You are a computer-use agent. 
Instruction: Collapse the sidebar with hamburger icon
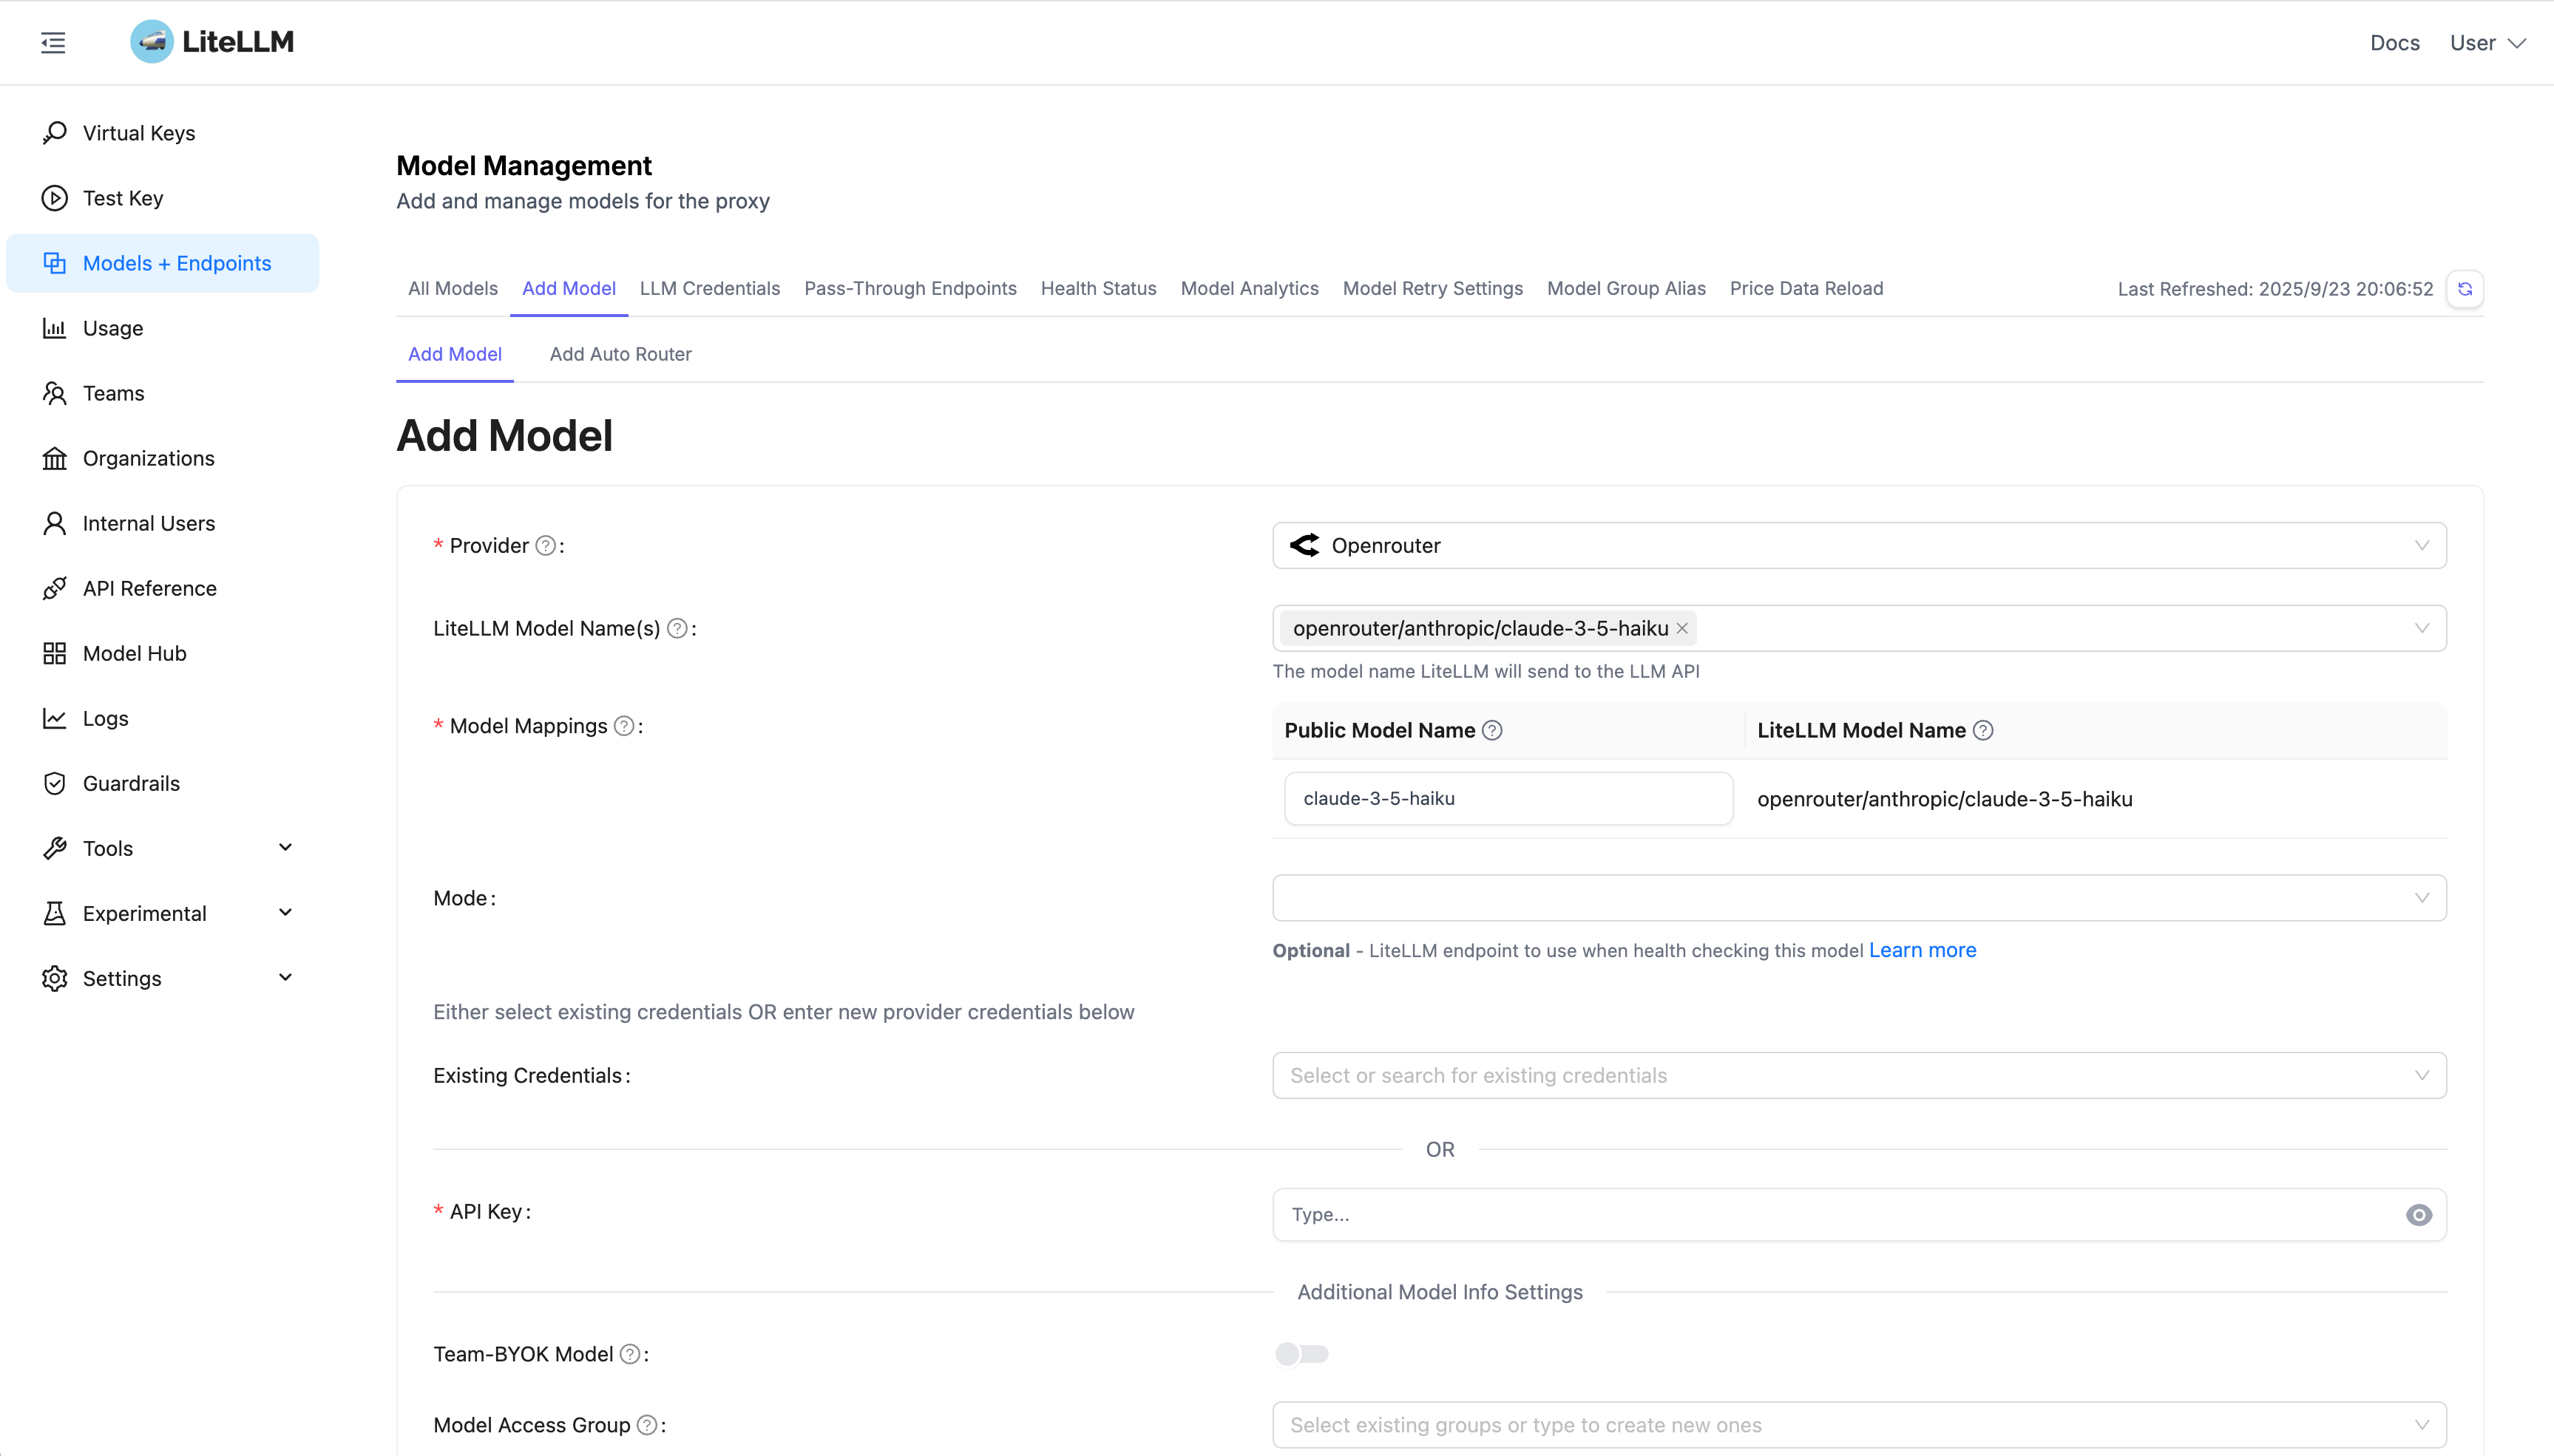pos(53,42)
